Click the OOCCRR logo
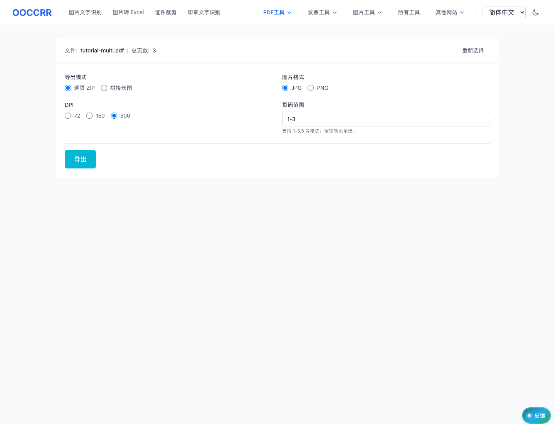555x424 pixels. point(32,13)
